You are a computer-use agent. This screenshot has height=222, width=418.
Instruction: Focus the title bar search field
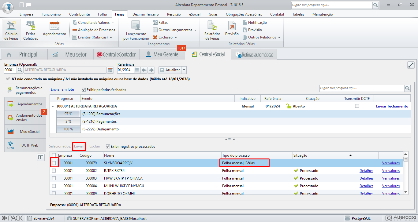coord(331,5)
